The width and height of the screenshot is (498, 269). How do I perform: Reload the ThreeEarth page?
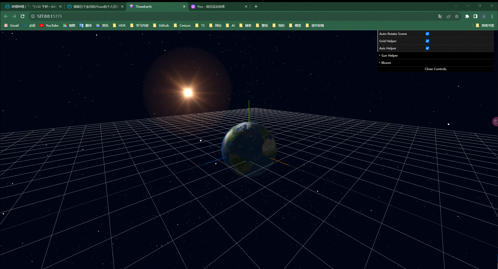click(x=23, y=16)
